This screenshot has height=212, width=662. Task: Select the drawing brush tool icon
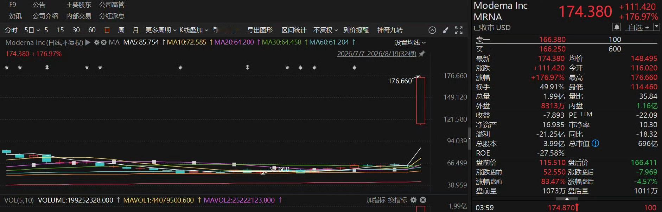pos(446,30)
